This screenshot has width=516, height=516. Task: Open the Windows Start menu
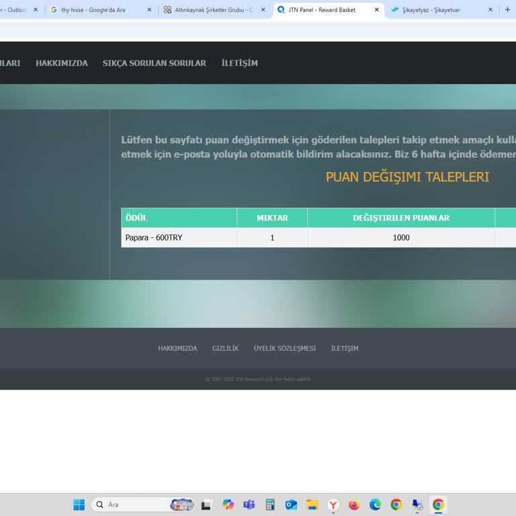tap(79, 505)
